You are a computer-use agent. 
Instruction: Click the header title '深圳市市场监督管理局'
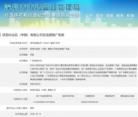point(42,7)
